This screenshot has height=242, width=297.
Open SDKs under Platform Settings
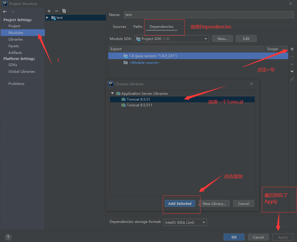pos(13,65)
